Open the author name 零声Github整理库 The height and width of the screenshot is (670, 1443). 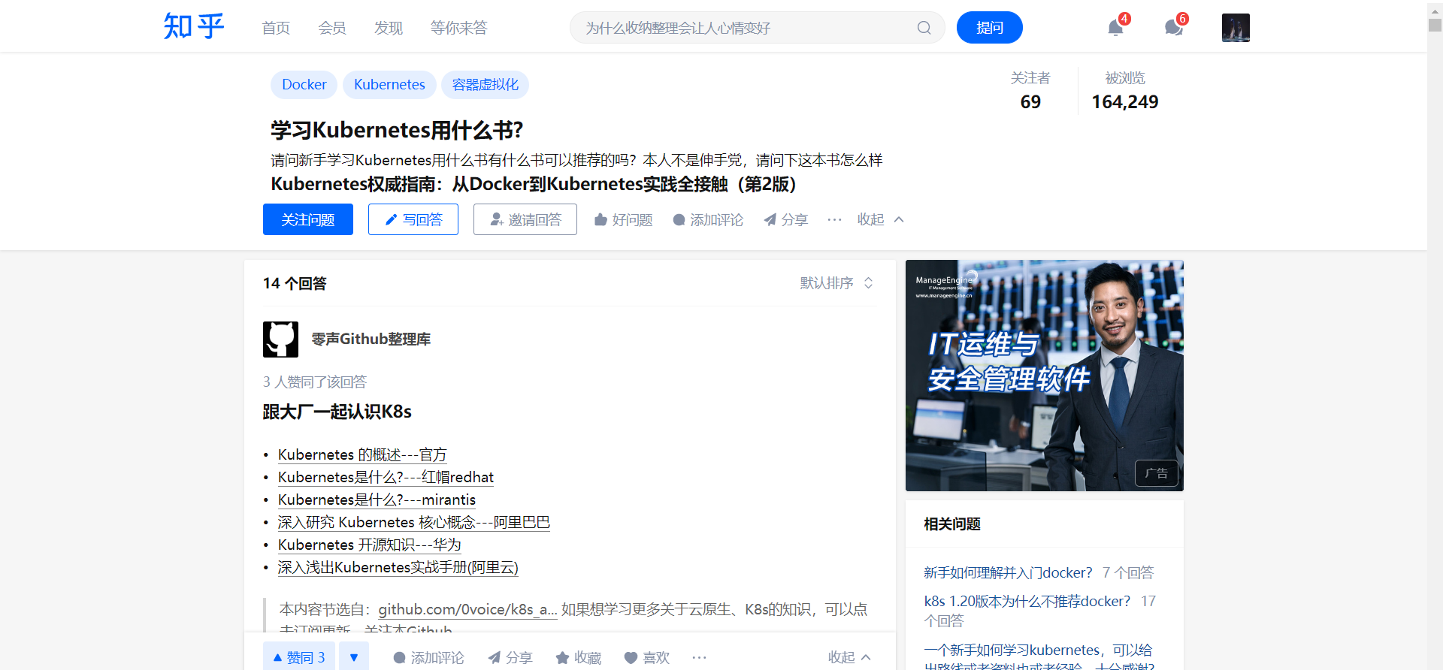click(371, 340)
